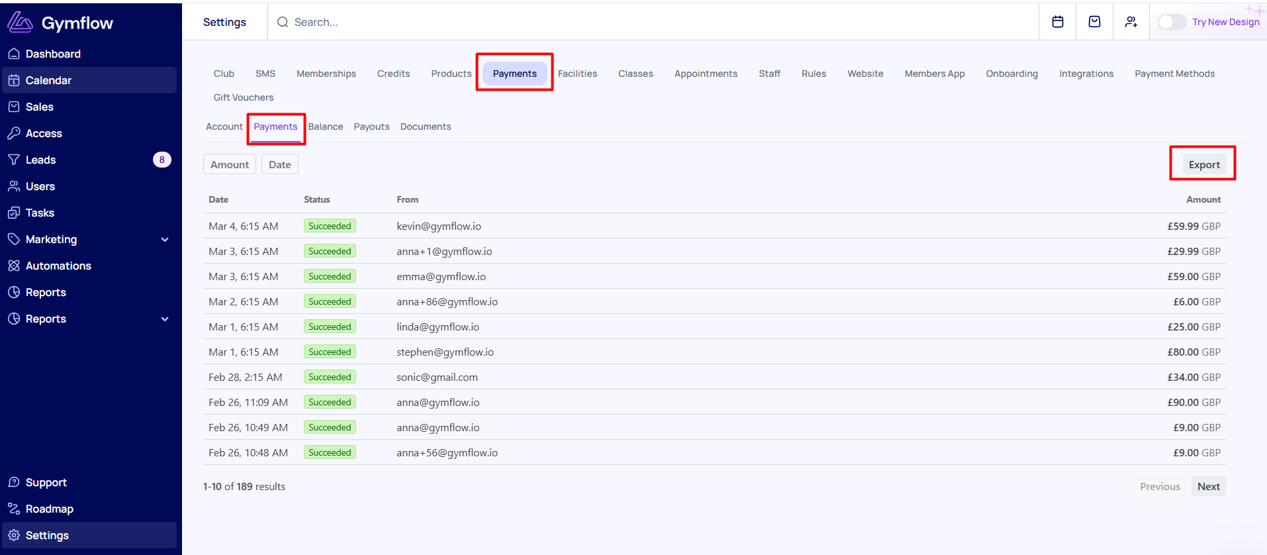
Task: Click the linda@gymflow.io payment email
Action: [438, 327]
